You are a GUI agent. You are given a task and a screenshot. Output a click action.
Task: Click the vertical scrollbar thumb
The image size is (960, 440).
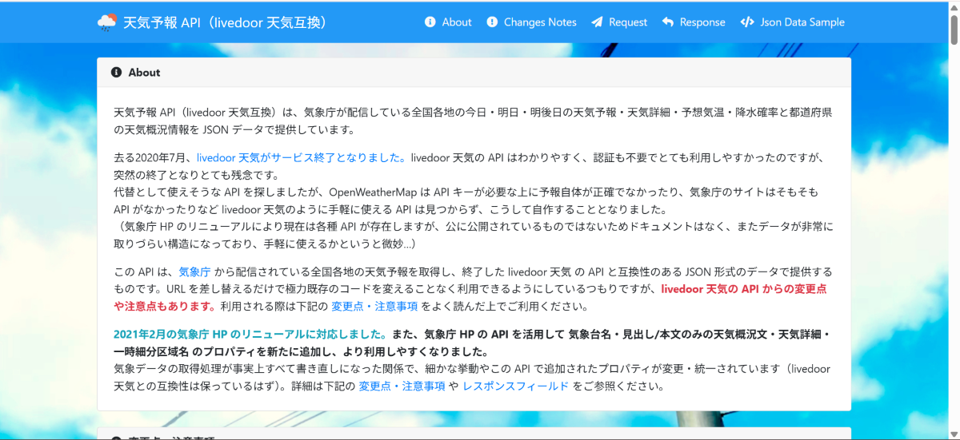pos(954,28)
